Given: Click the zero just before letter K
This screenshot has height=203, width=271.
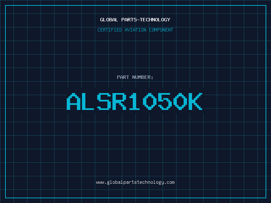Looking at the screenshot, I should click(180, 101).
